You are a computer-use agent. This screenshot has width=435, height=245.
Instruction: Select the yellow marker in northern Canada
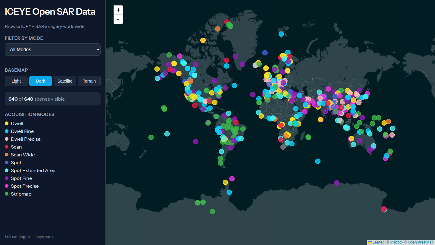[x=203, y=40]
